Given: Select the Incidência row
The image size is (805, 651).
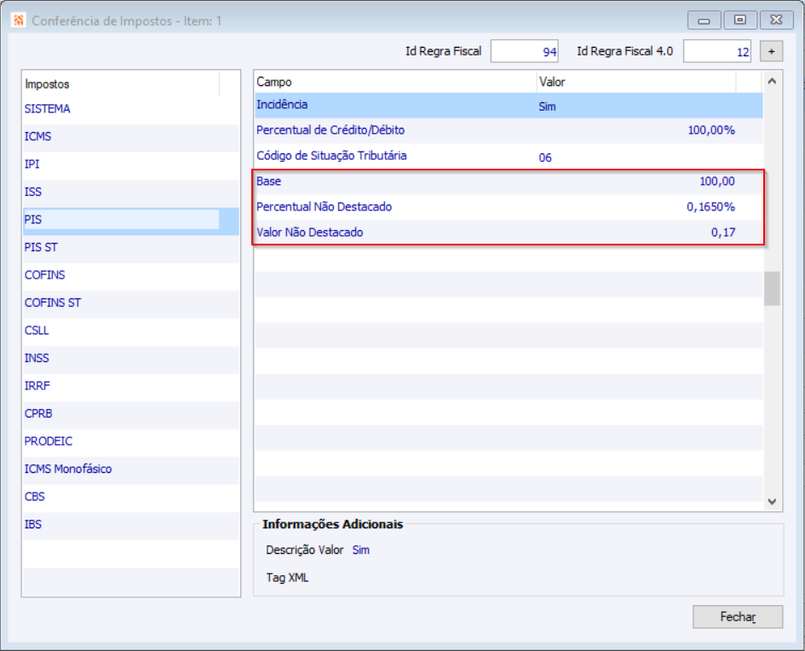Looking at the screenshot, I should coord(509,106).
